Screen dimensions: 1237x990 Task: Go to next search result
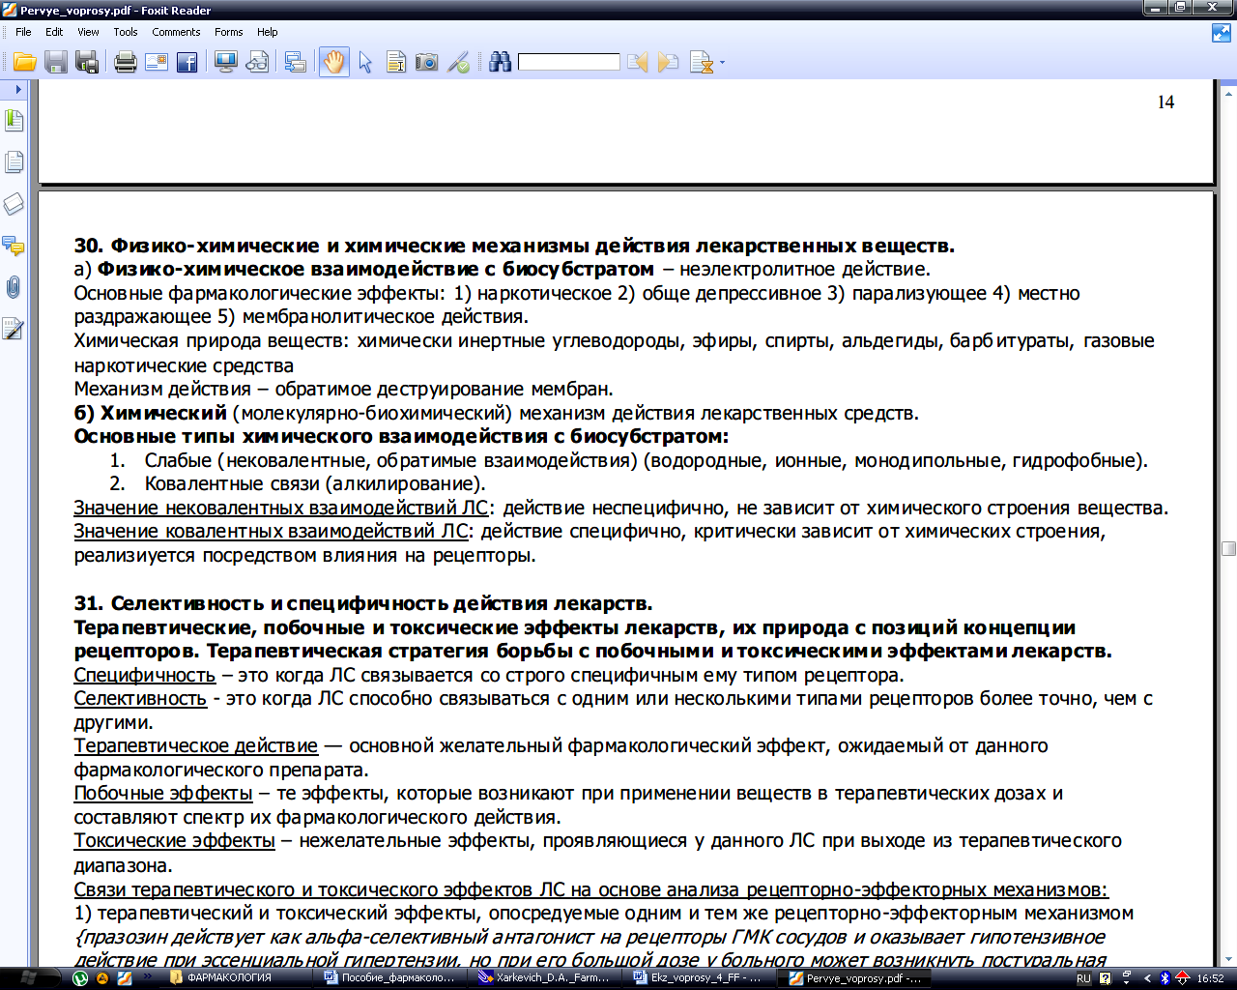click(668, 63)
